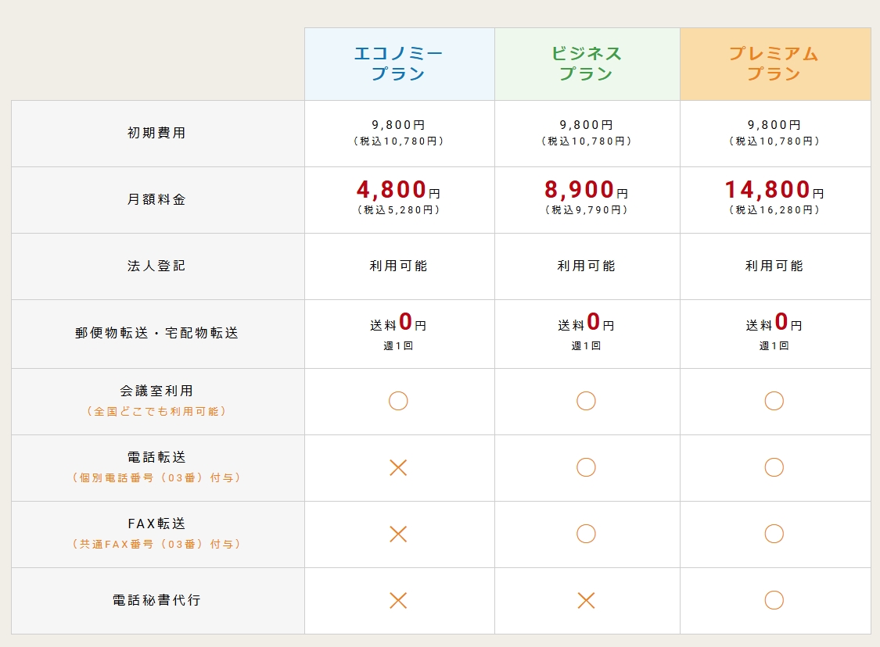This screenshot has height=647, width=880.
Task: Click Economy plan 送料0円 shipping cell
Action: (x=398, y=323)
